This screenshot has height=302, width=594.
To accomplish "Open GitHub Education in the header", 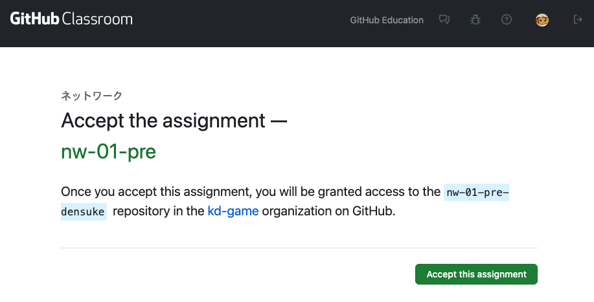I will pos(387,20).
